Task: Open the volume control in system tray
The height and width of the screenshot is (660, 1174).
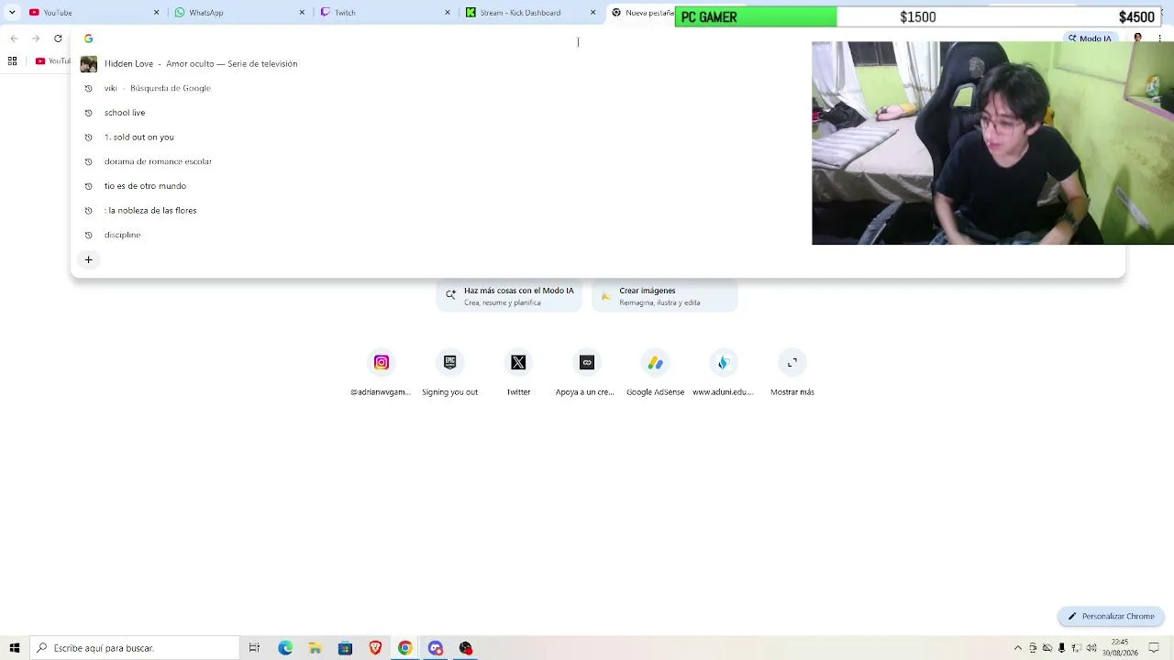Action: tap(1091, 648)
